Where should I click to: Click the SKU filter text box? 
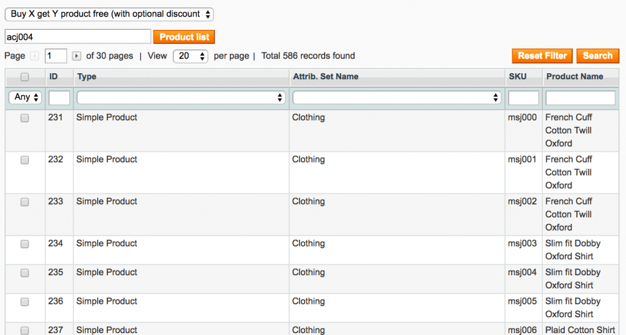coord(523,98)
